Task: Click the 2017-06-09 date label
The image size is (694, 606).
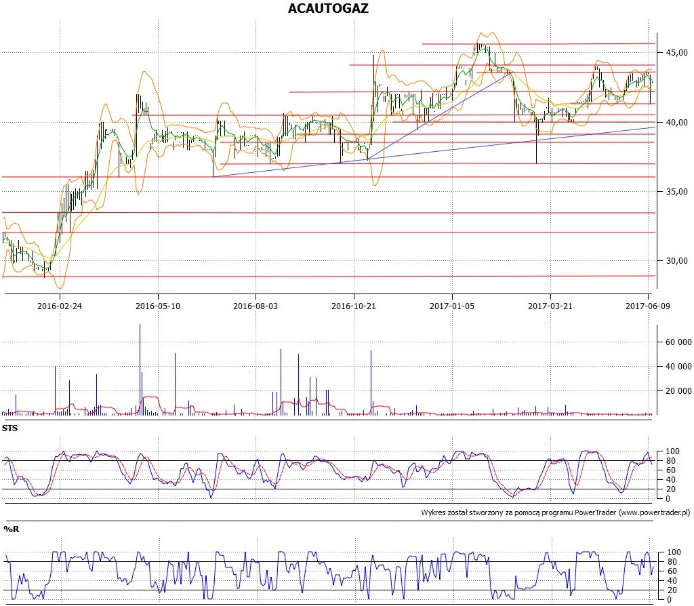Action: [x=647, y=306]
